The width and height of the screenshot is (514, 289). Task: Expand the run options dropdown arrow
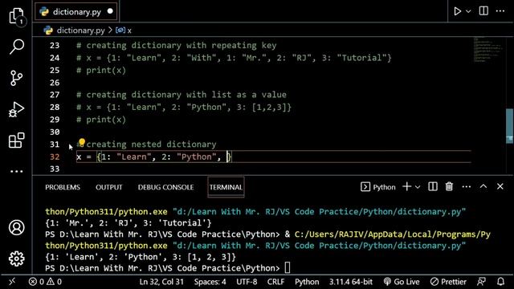click(468, 11)
